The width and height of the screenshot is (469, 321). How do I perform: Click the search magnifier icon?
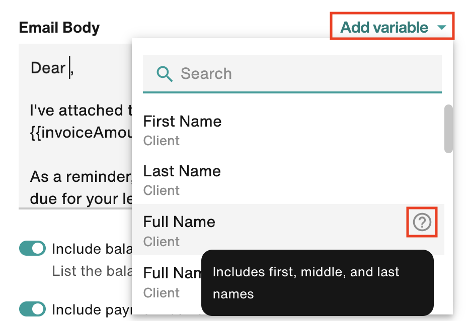coord(164,74)
